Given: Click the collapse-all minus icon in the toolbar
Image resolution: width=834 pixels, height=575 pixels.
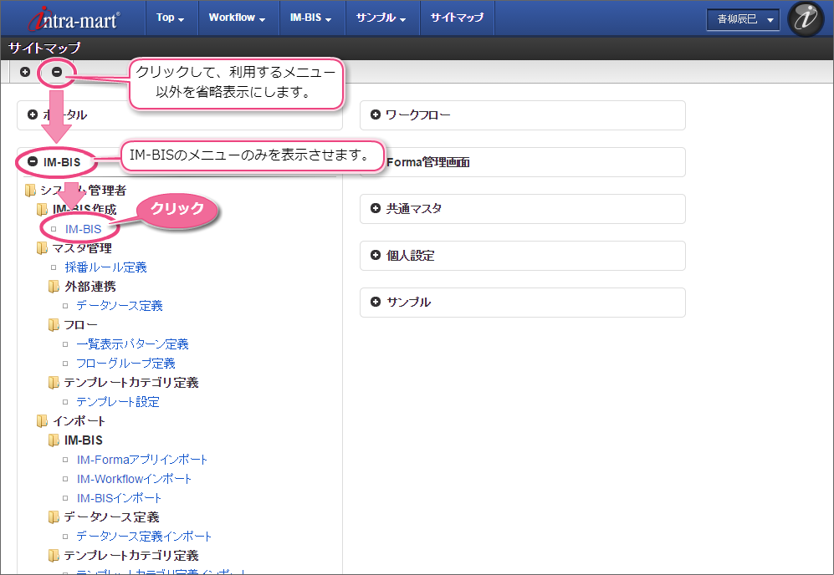Looking at the screenshot, I should point(57,72).
